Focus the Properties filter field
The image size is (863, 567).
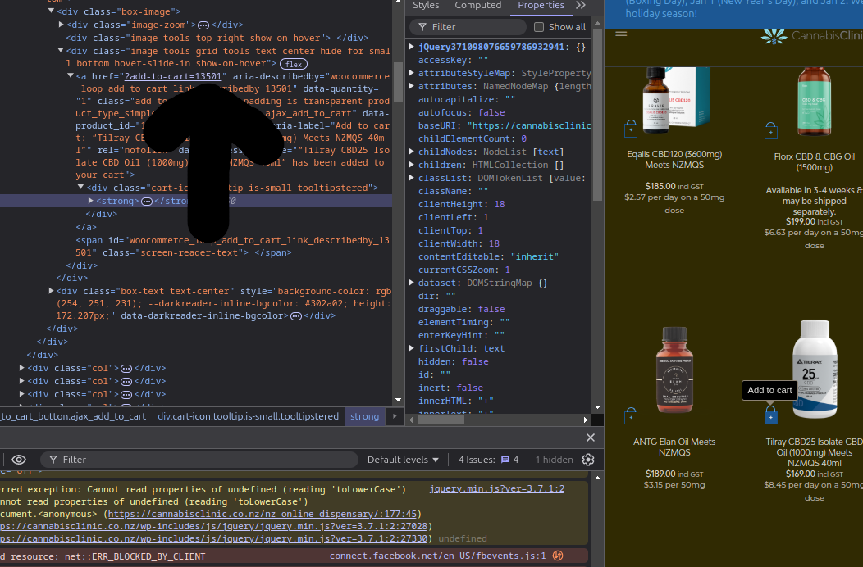coord(468,27)
